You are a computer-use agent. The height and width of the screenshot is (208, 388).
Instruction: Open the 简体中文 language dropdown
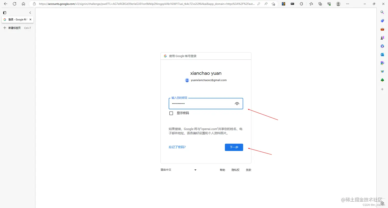tap(179, 170)
